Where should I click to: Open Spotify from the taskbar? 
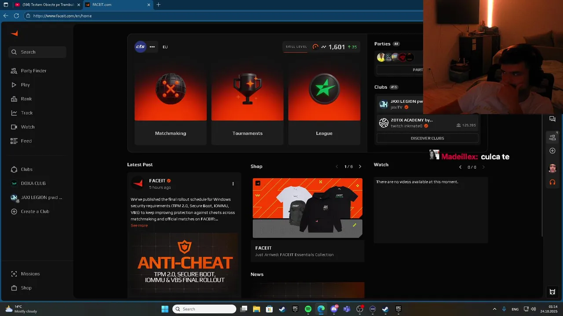[308, 309]
